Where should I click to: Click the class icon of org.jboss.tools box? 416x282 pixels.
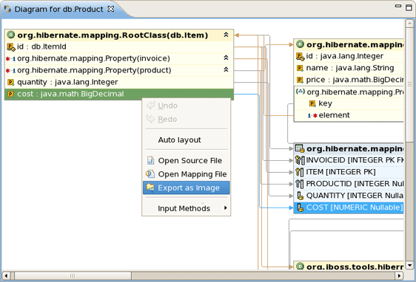300,266
